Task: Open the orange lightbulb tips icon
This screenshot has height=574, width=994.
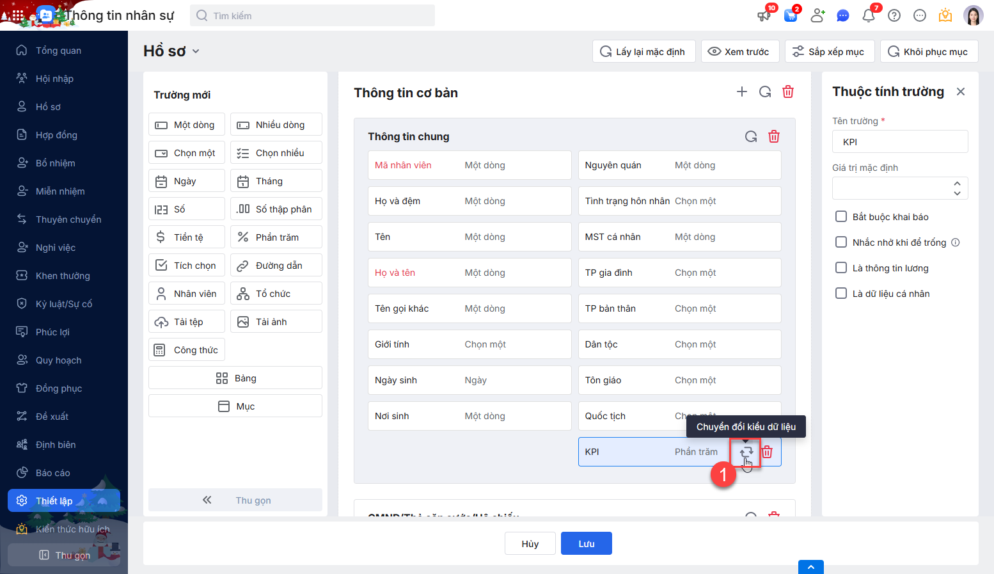Action: click(945, 15)
